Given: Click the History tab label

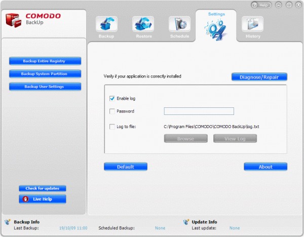Looking at the screenshot, I should 253,36.
